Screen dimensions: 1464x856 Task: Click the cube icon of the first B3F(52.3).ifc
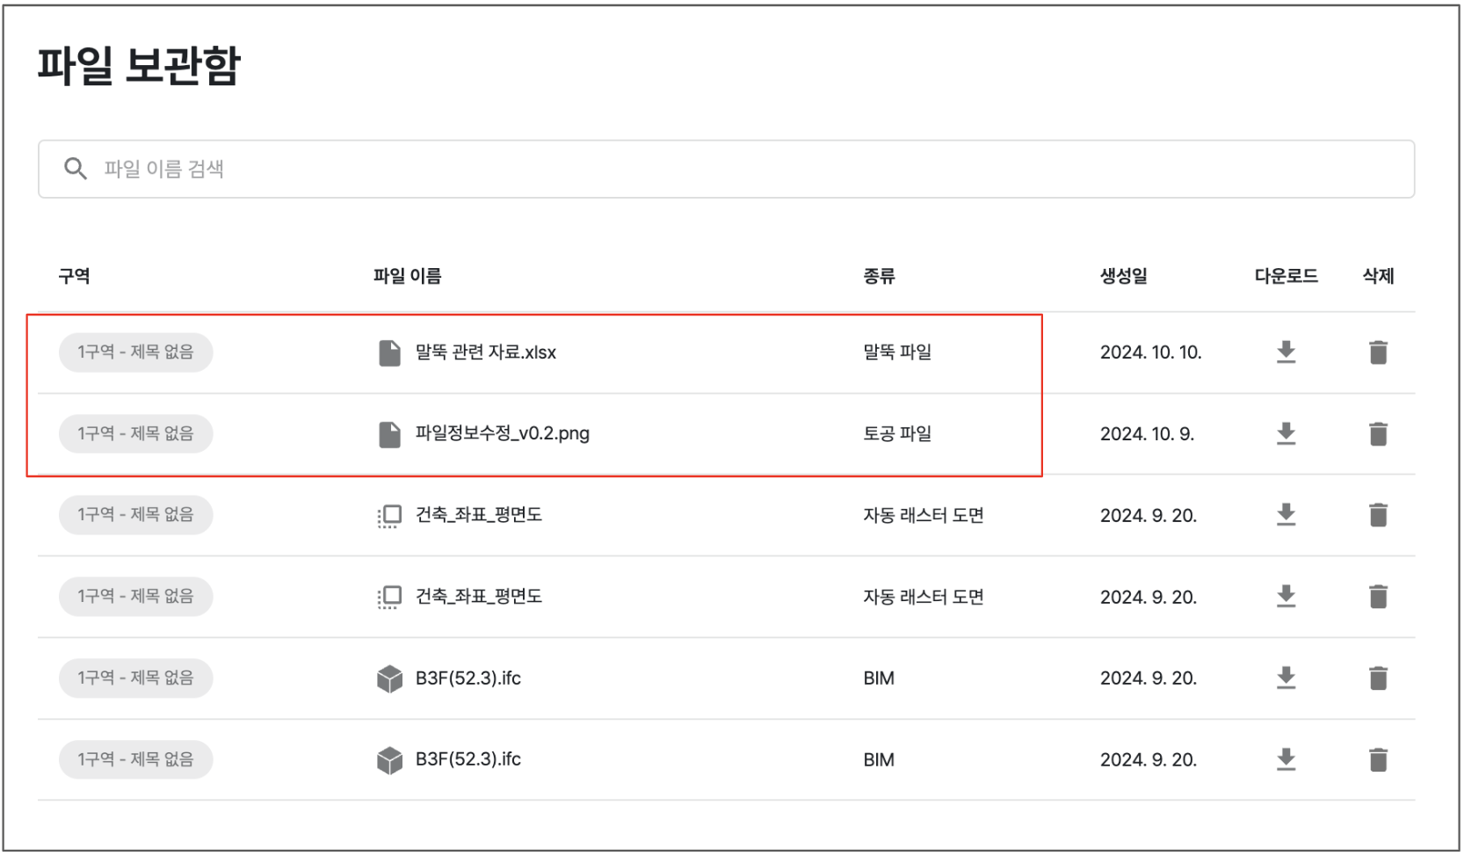tap(389, 678)
